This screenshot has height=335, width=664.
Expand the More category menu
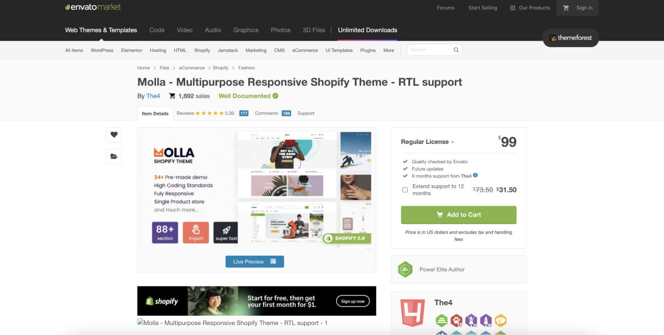pyautogui.click(x=388, y=50)
